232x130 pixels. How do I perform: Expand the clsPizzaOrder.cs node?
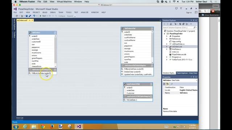click(x=167, y=44)
